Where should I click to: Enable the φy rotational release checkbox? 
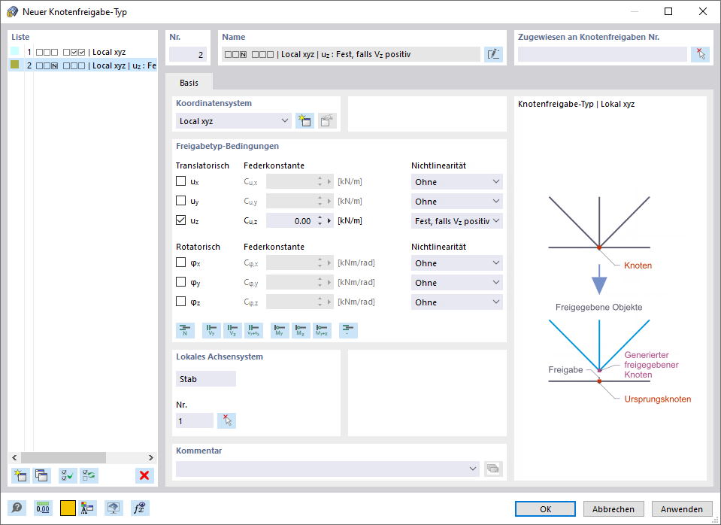point(180,281)
